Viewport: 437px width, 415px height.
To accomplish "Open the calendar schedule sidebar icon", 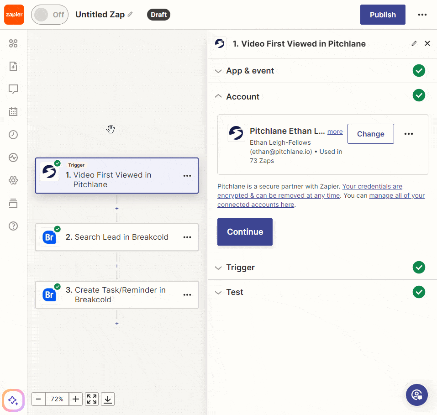I will (13, 112).
